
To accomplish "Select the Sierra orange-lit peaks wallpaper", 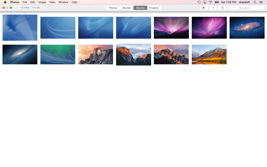I will click(x=171, y=54).
